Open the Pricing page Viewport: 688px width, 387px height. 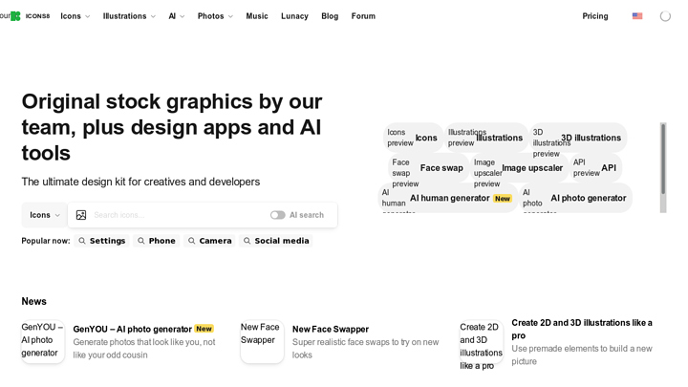pos(595,16)
